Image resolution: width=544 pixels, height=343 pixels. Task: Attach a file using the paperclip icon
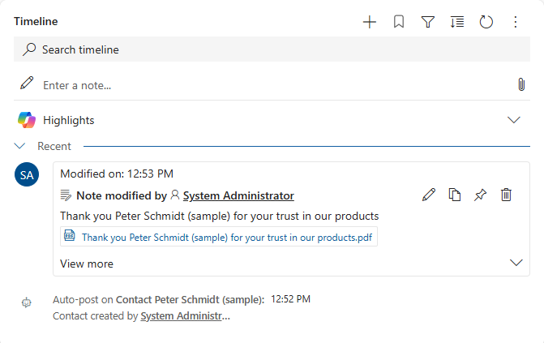(x=521, y=84)
